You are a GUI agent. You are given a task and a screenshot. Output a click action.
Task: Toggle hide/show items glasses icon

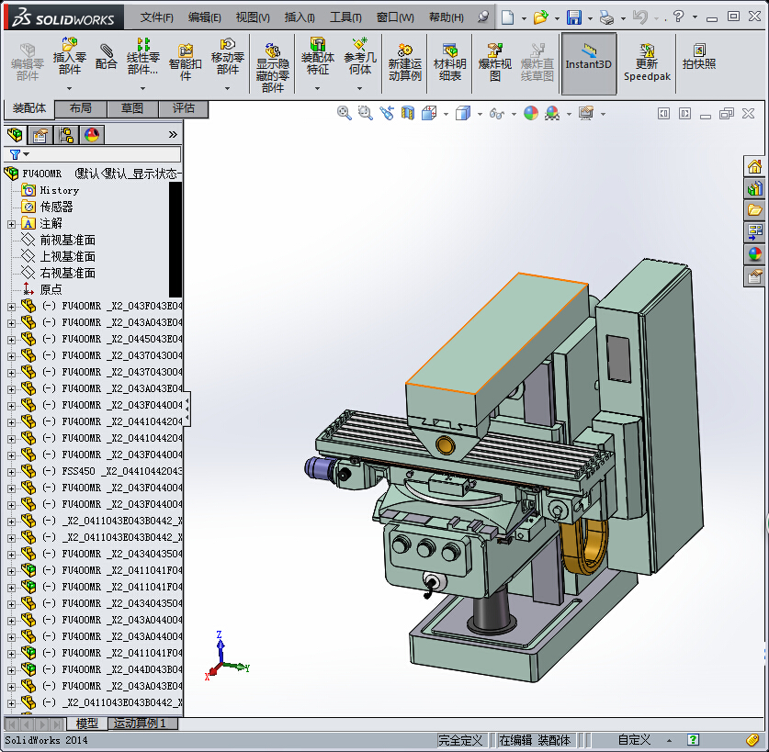point(497,113)
